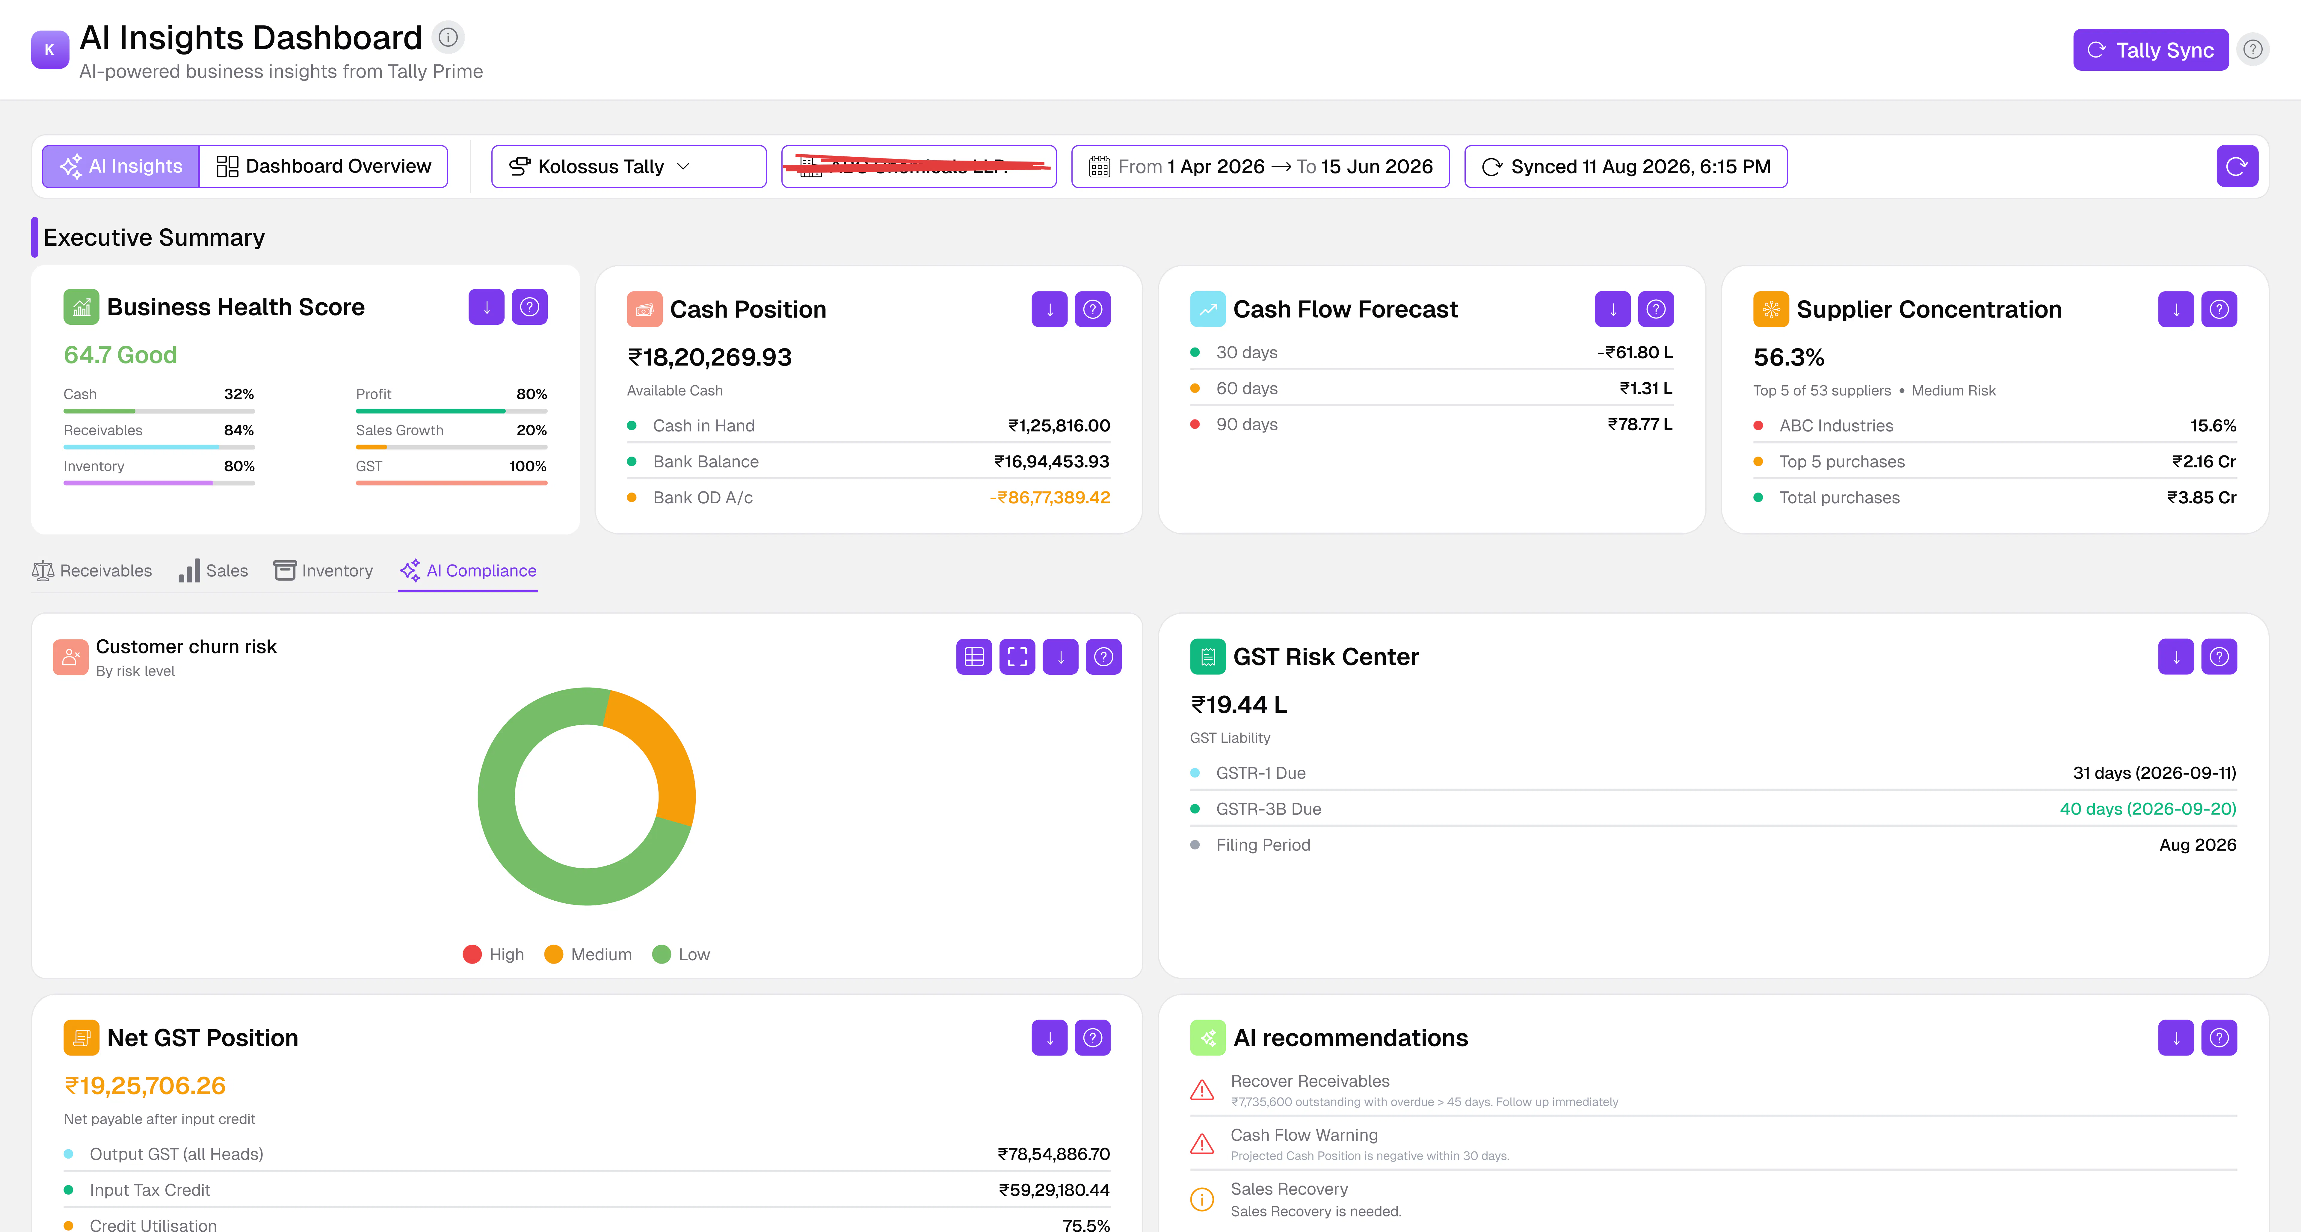Show table view for Customer churn risk
The height and width of the screenshot is (1232, 2301).
pos(974,657)
